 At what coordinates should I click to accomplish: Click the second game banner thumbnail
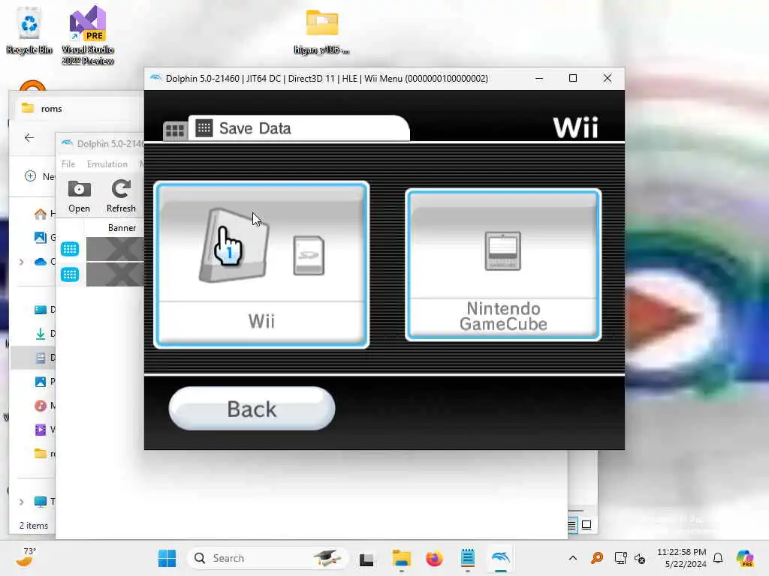(x=115, y=274)
